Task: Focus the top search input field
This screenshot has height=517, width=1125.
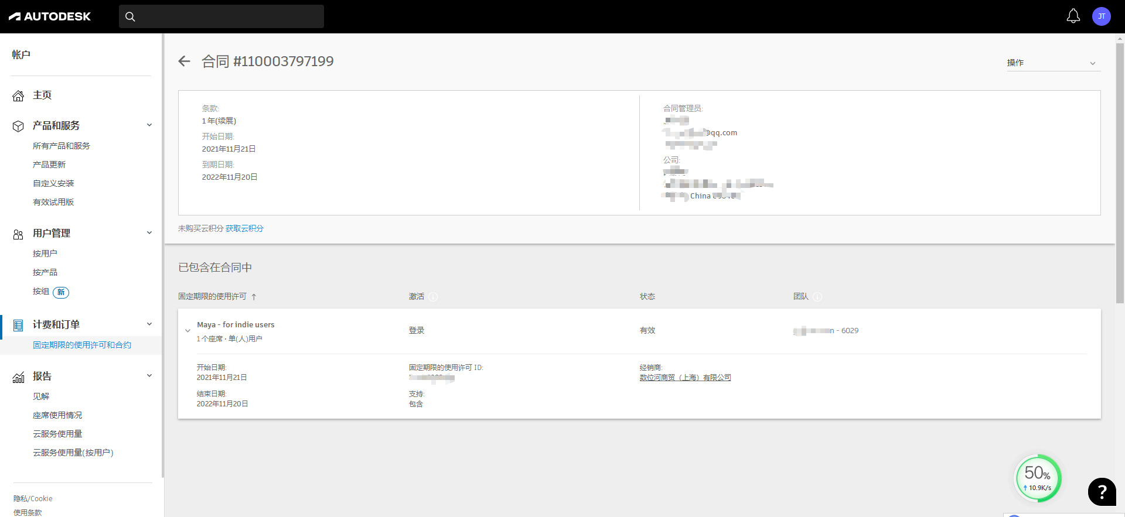Action: 221,16
